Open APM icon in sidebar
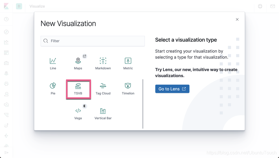The width and height of the screenshot is (279, 158). tap(6, 115)
